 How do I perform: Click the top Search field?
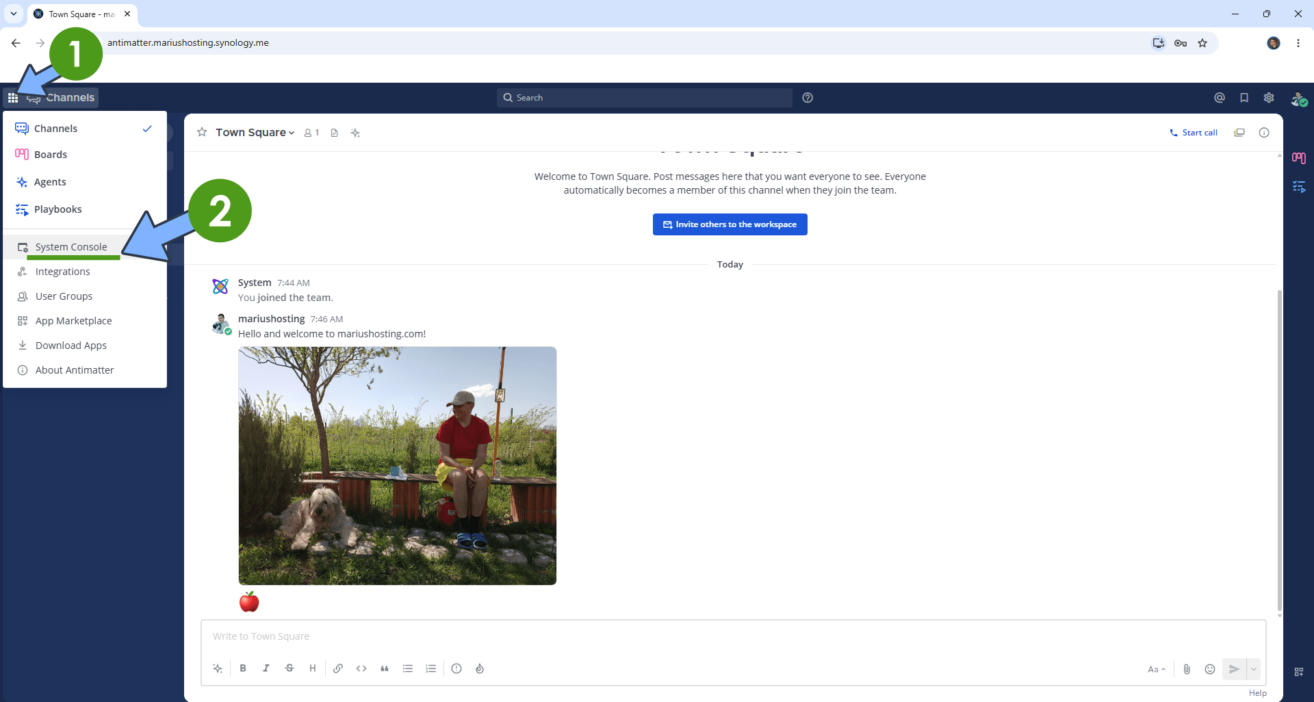pyautogui.click(x=644, y=98)
